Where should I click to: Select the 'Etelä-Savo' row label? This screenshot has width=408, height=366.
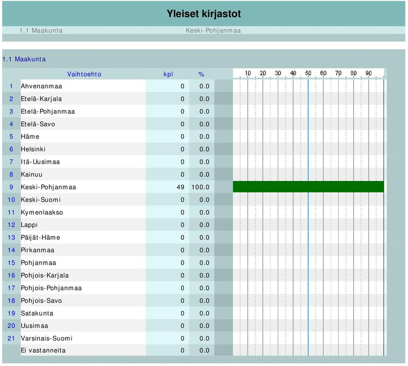(x=38, y=124)
